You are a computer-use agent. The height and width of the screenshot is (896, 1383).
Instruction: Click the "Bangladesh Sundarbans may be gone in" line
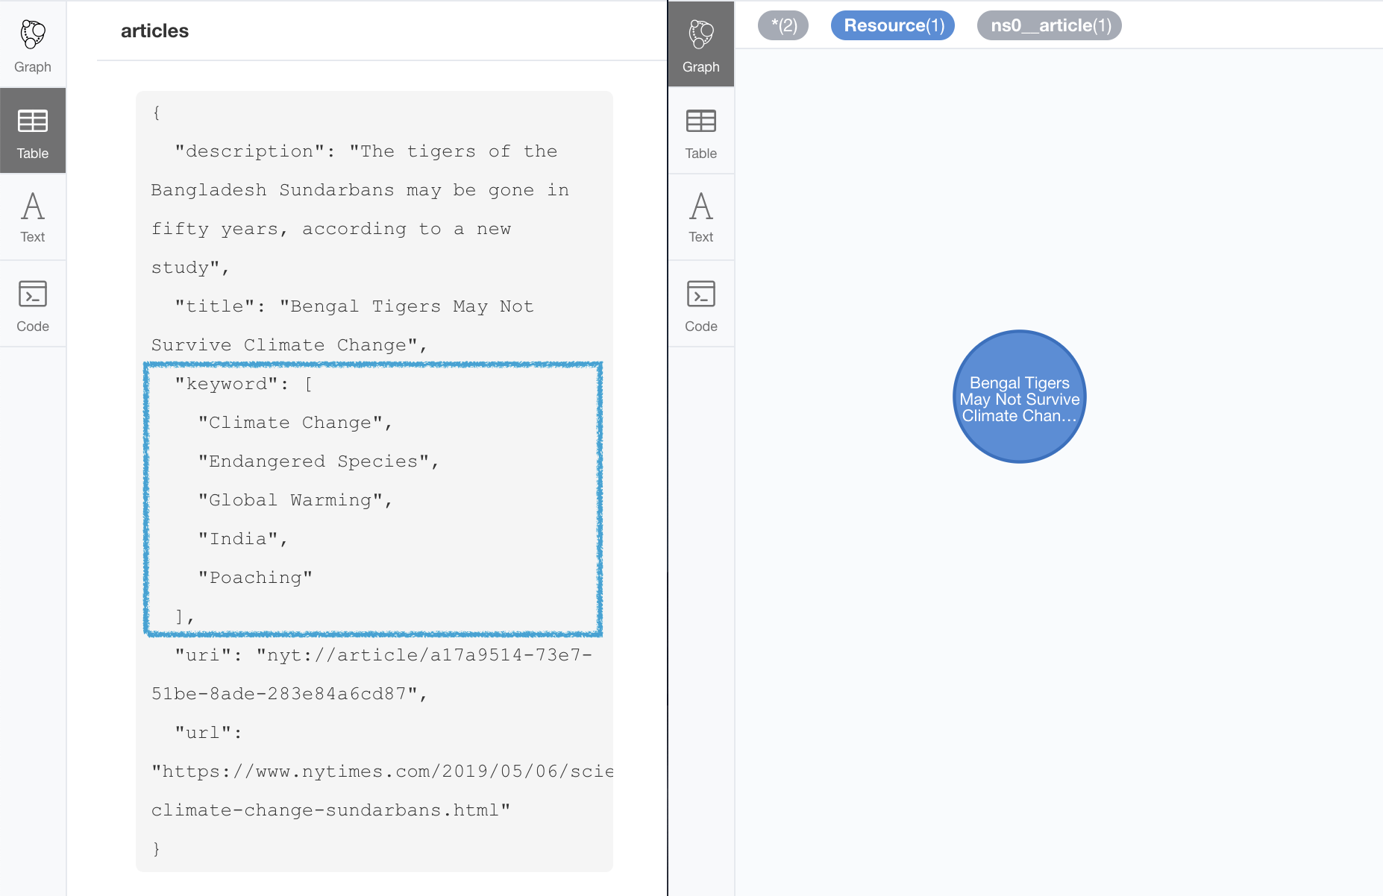pos(360,190)
